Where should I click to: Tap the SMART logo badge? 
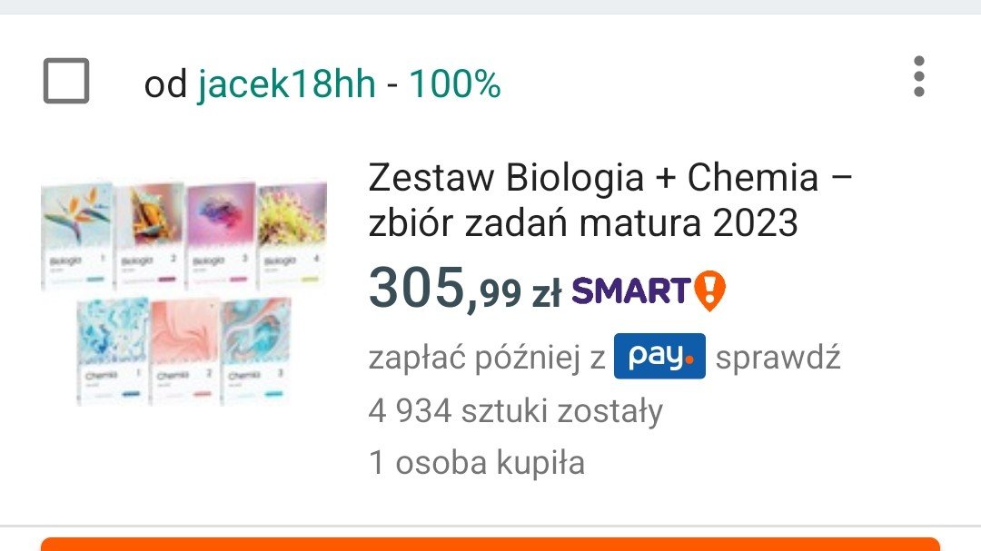(630, 290)
